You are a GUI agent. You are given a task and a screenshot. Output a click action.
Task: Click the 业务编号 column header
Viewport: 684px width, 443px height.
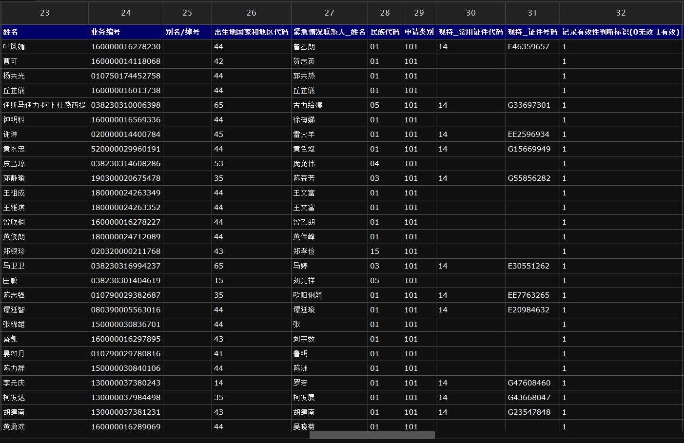click(126, 32)
